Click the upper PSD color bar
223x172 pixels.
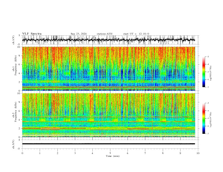coord(204,72)
